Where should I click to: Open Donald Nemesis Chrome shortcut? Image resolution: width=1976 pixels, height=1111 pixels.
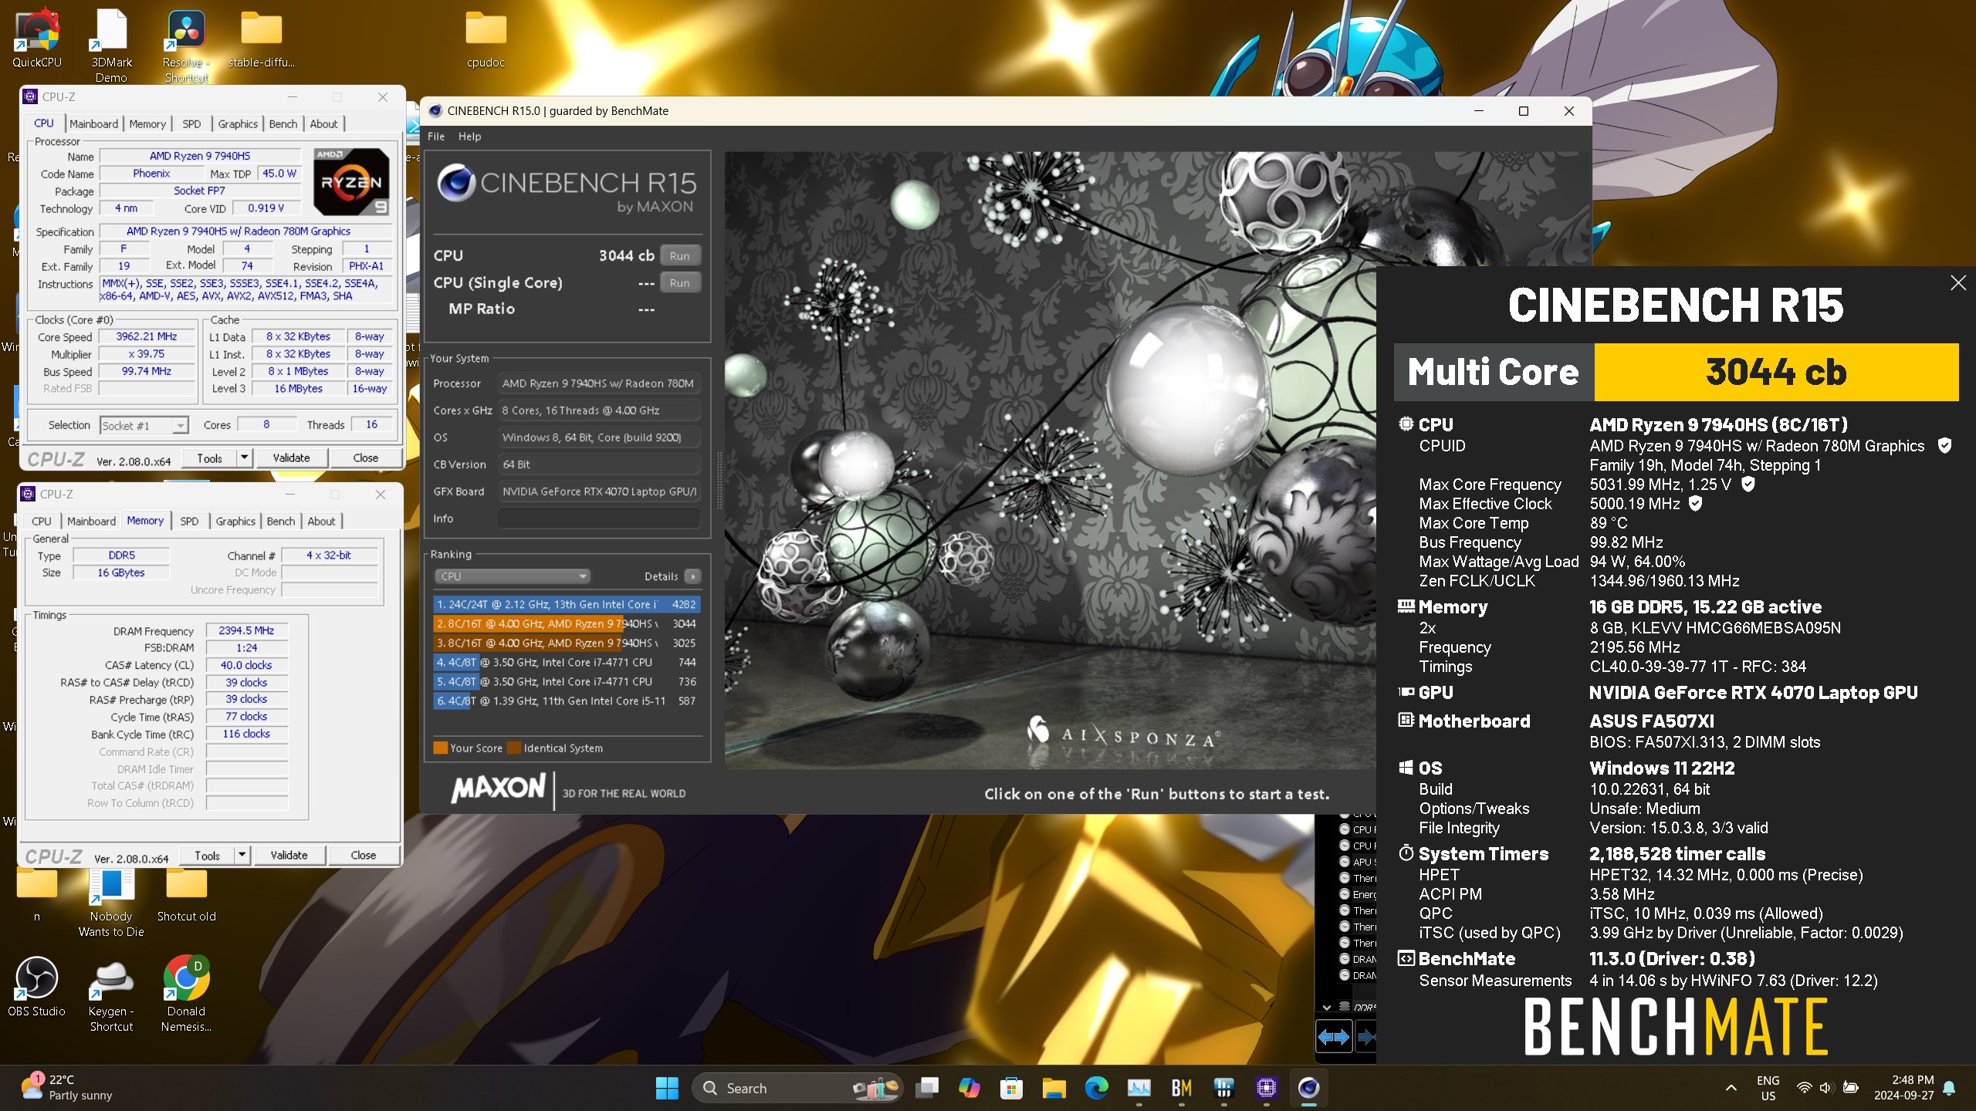tap(186, 994)
